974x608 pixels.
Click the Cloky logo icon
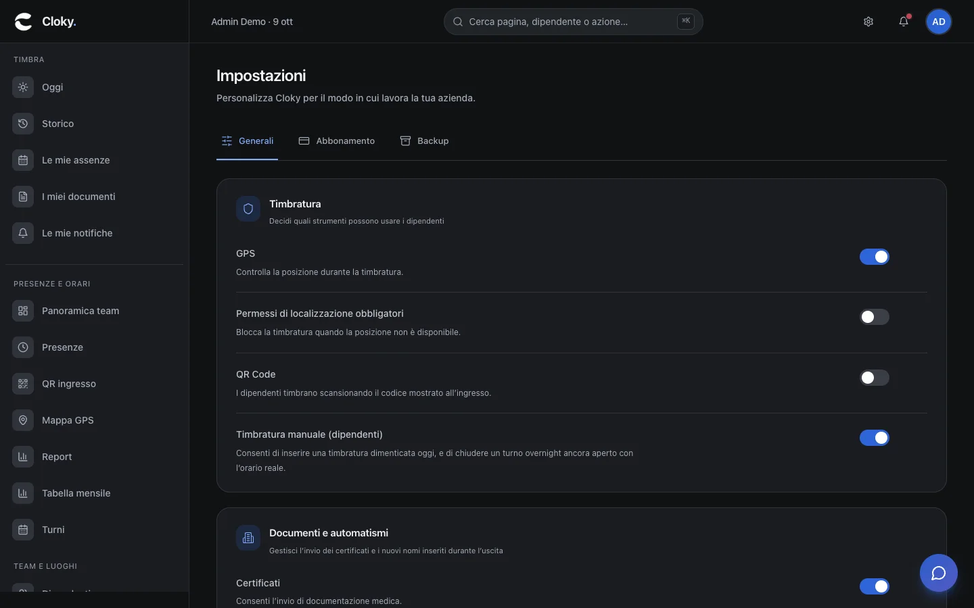click(24, 22)
